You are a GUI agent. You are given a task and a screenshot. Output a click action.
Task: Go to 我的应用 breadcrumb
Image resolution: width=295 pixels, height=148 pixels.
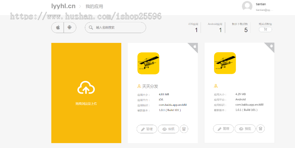click(94, 6)
